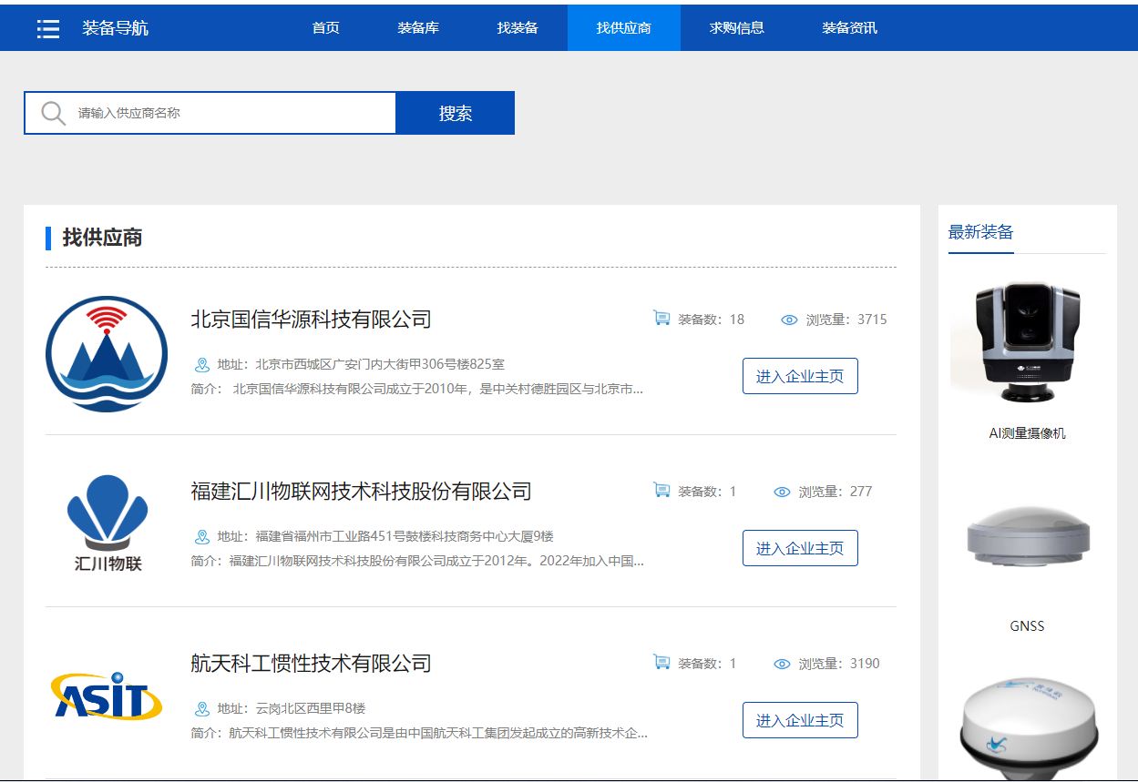Focus the supplier name search input field

tap(232, 113)
